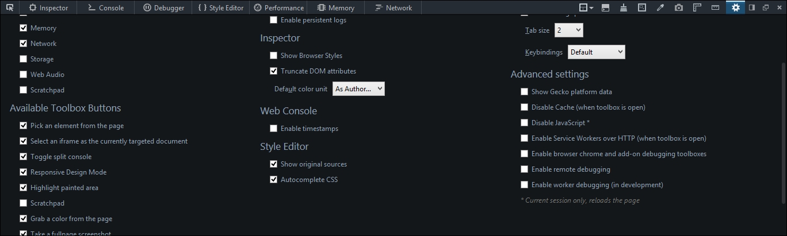Select the Style Editor tab
Image resolution: width=787 pixels, height=236 pixels.
coord(221,7)
